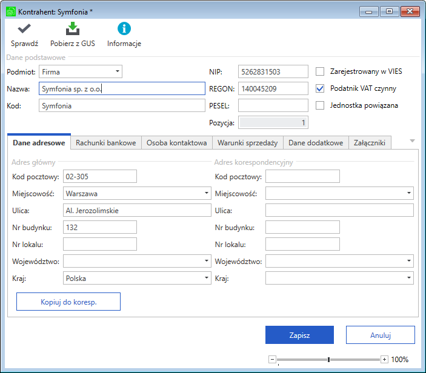Click the PESEL input field
Screen dimensions: 426x373
[x=273, y=105]
